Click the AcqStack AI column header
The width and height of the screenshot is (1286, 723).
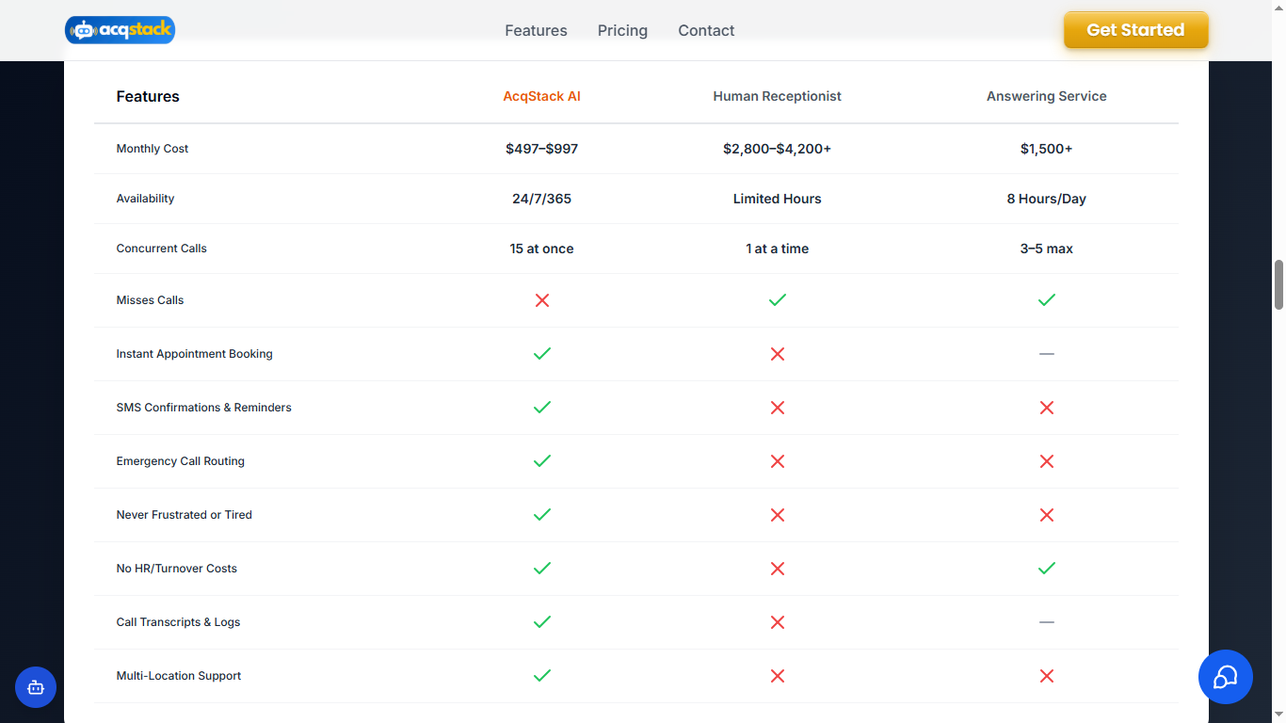click(541, 96)
